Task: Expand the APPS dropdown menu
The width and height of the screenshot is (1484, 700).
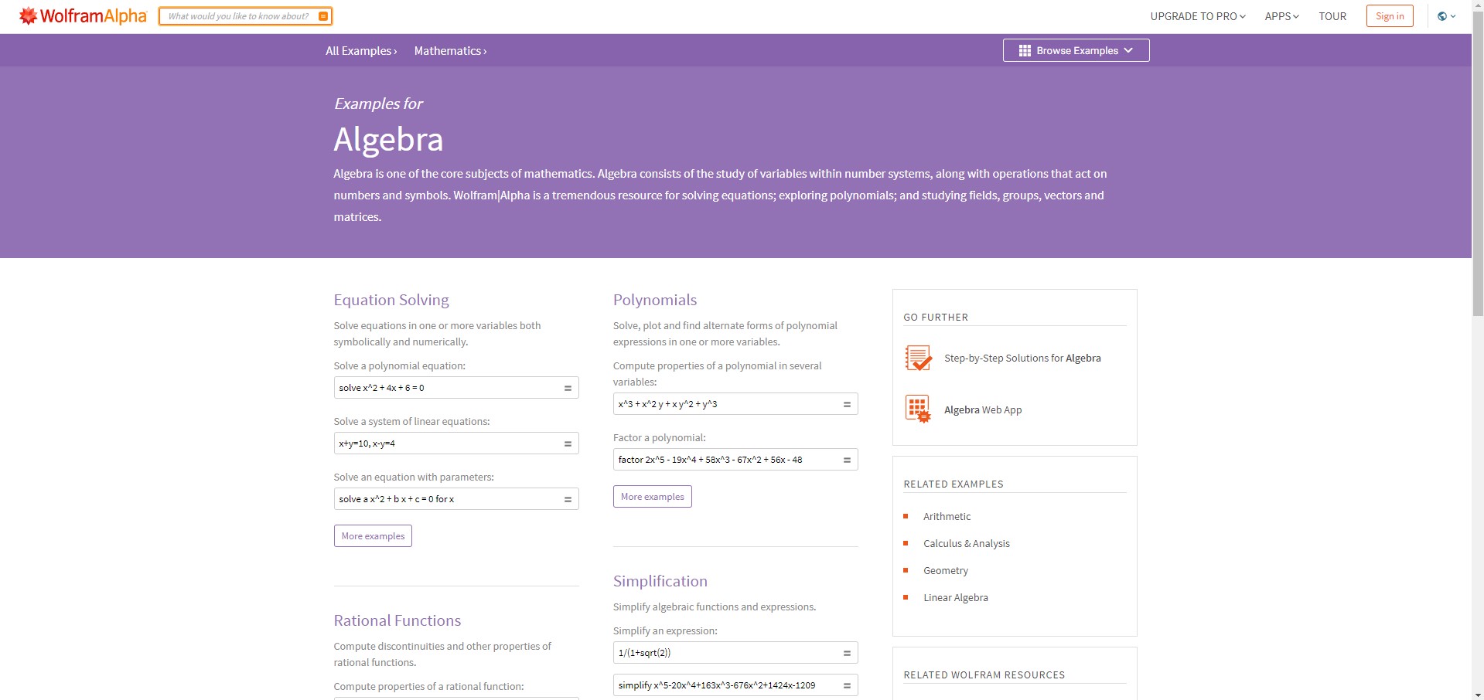Action: [1281, 16]
